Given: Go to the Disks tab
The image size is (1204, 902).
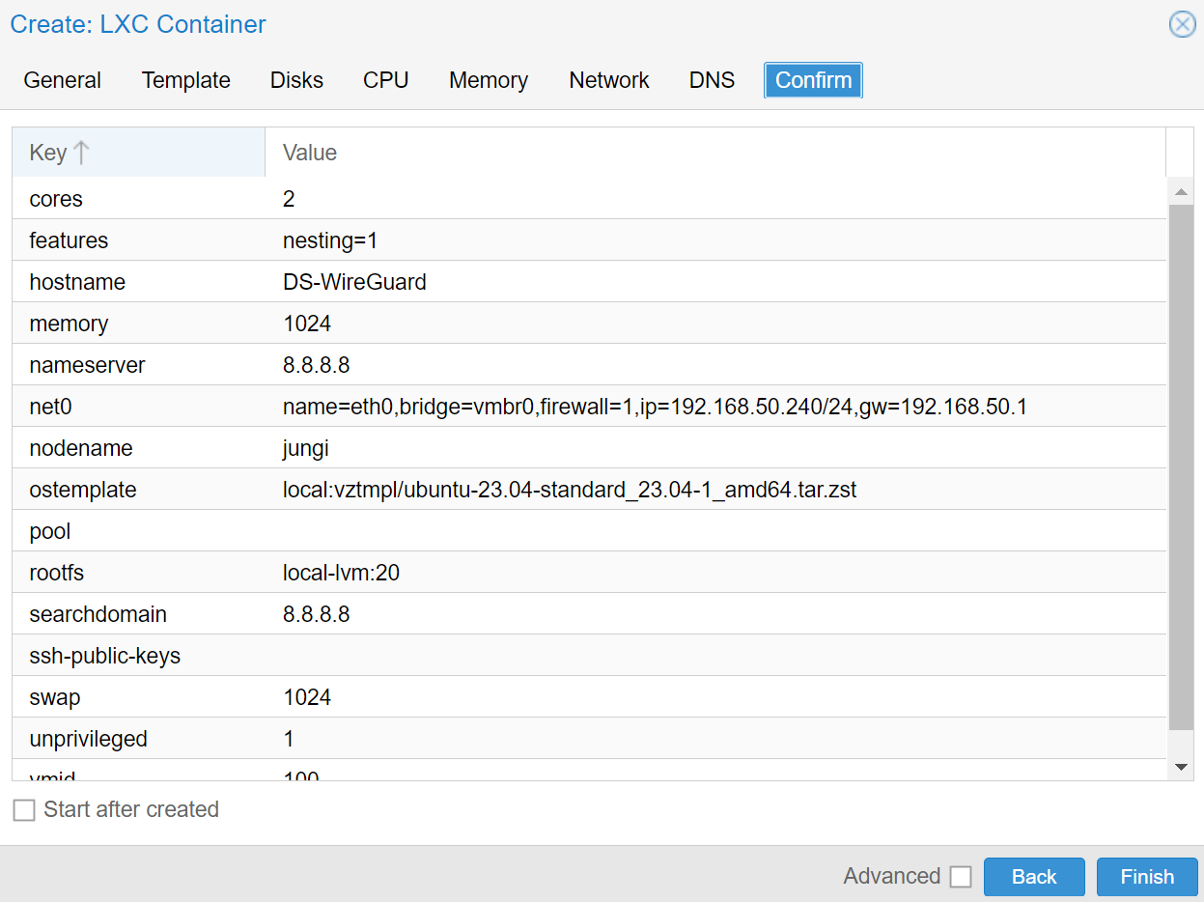Looking at the screenshot, I should [296, 80].
